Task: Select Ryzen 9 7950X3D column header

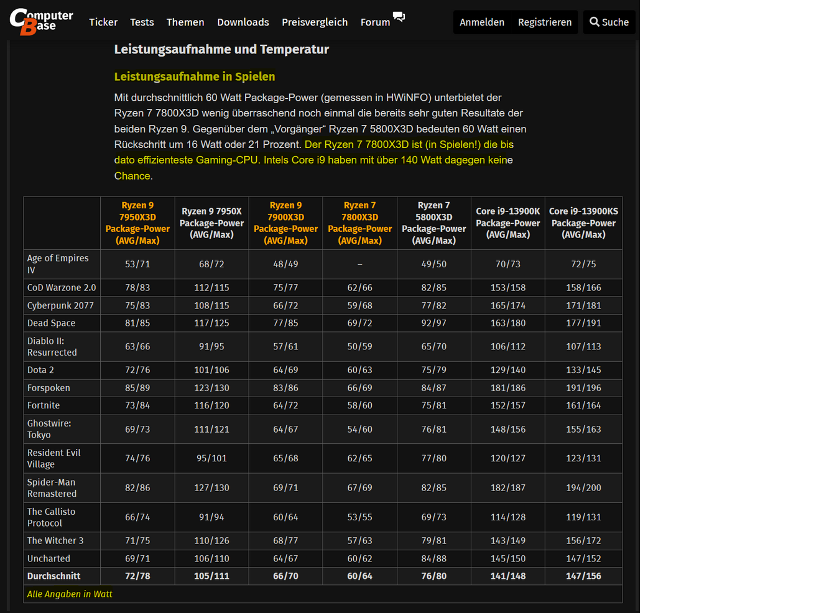Action: (137, 223)
